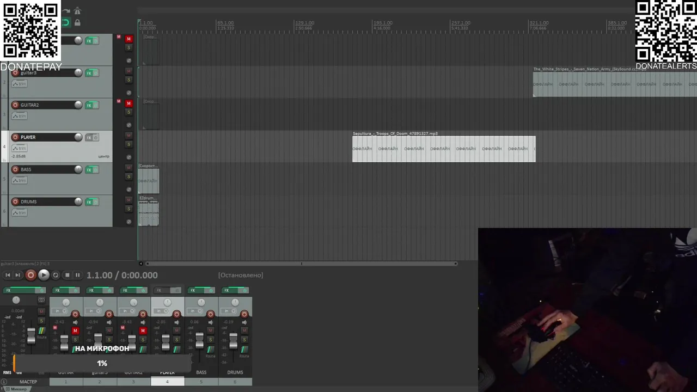The width and height of the screenshot is (697, 392).
Task: Click the Route icon on master strip
Action: (42, 330)
